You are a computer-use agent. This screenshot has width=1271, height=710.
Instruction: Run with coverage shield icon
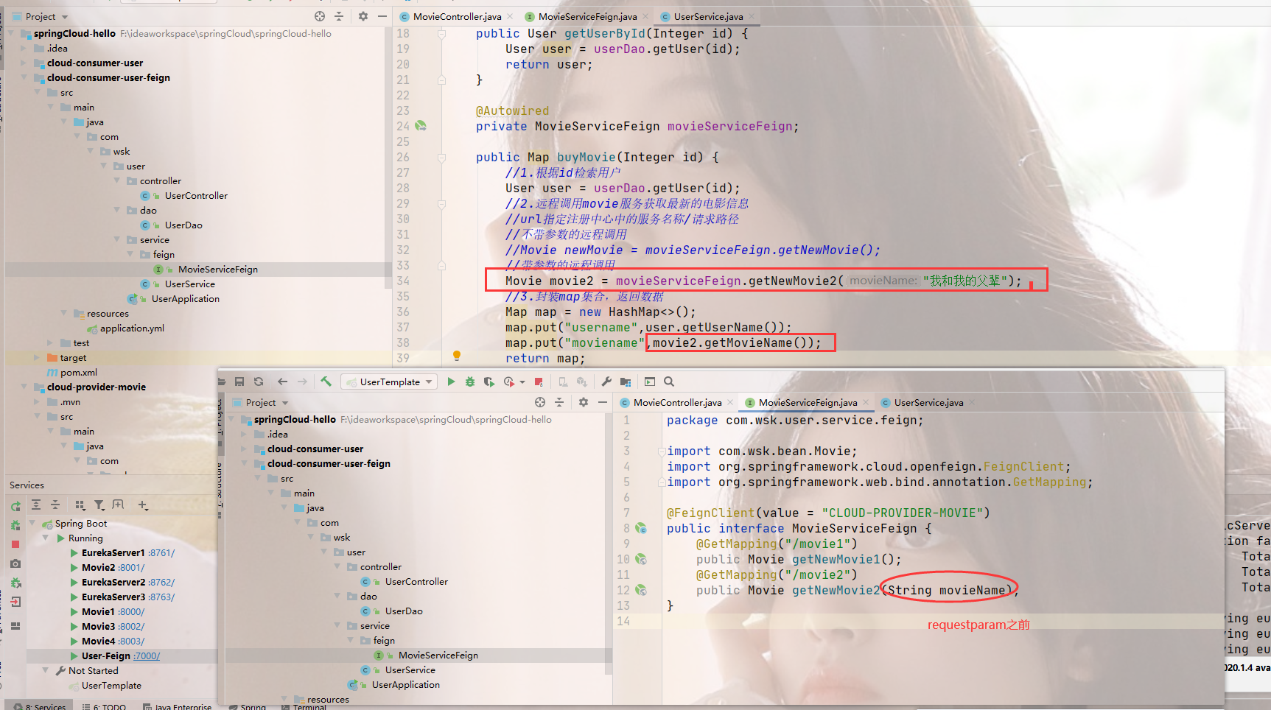pos(489,382)
